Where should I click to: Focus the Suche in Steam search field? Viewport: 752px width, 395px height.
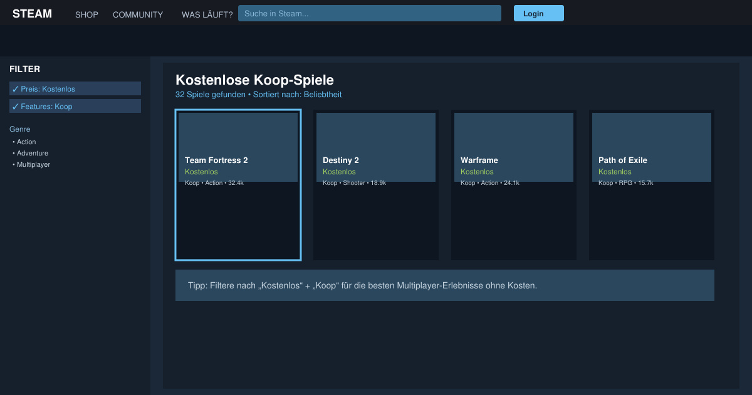pyautogui.click(x=370, y=13)
